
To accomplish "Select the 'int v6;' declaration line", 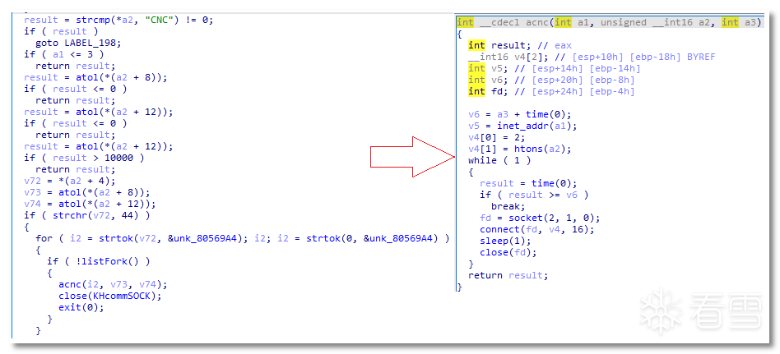I will point(551,80).
